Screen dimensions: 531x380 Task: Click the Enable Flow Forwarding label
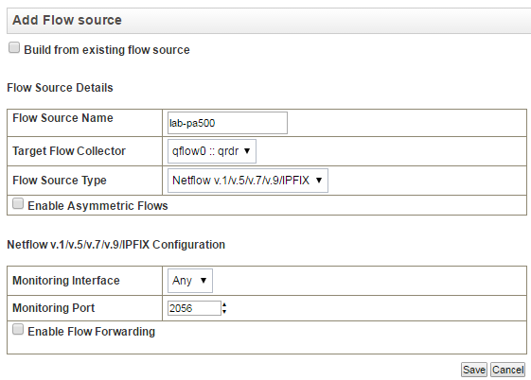92,331
